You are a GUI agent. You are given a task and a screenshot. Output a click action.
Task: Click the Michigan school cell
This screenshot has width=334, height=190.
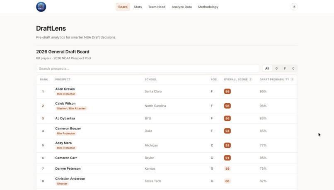pos(151,145)
